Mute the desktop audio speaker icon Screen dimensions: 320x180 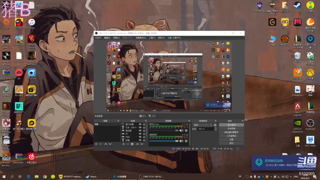[181, 141]
